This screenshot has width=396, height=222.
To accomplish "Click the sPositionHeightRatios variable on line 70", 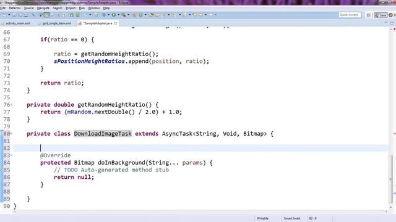I will pyautogui.click(x=89, y=61).
